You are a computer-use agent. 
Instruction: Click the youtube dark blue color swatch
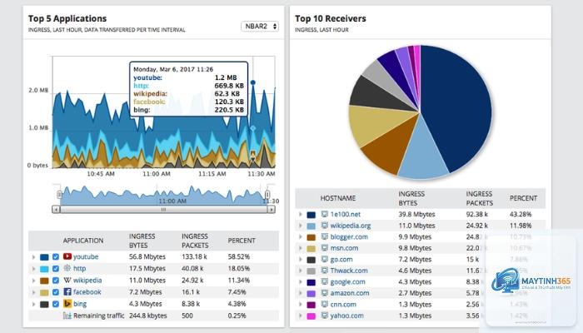(x=44, y=257)
